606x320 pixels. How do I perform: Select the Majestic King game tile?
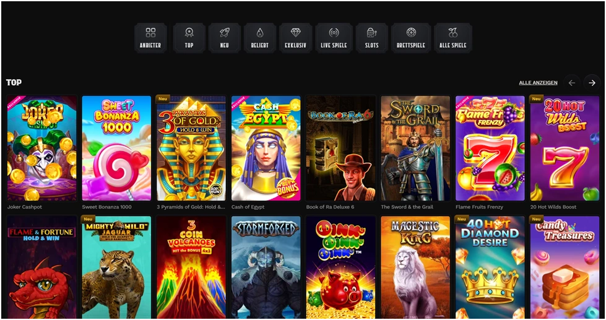(x=415, y=267)
